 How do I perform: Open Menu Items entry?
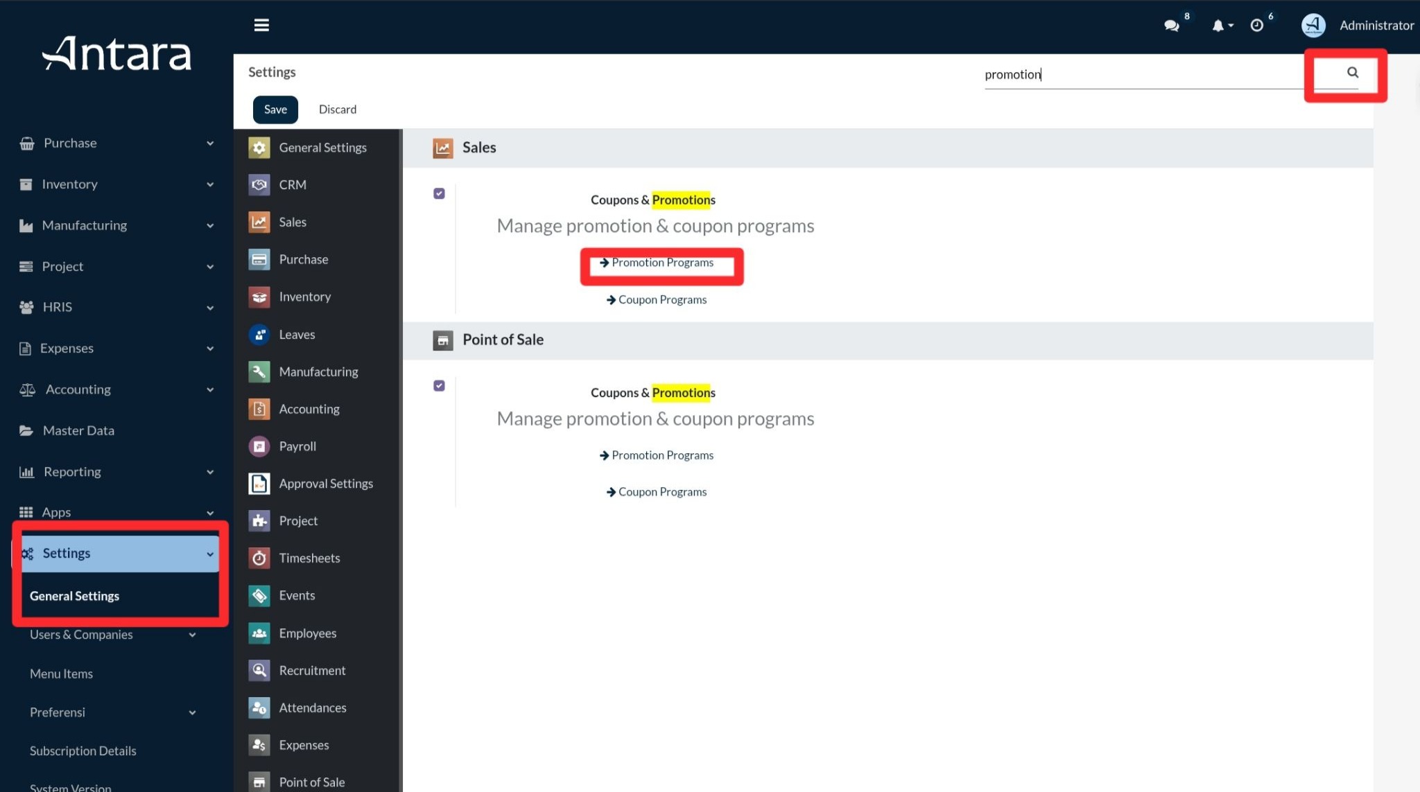tap(61, 674)
